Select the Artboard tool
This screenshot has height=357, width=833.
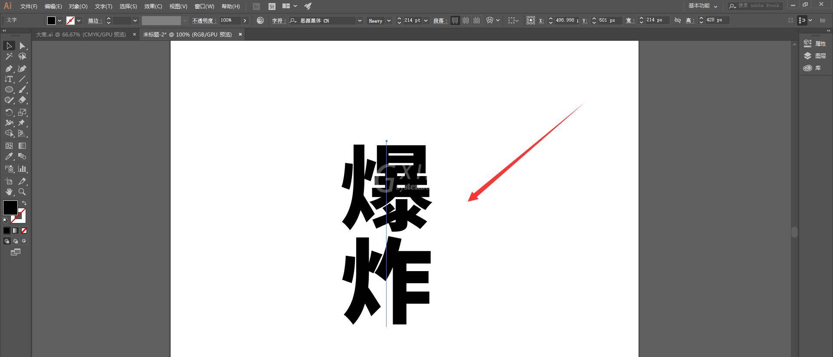coord(9,181)
